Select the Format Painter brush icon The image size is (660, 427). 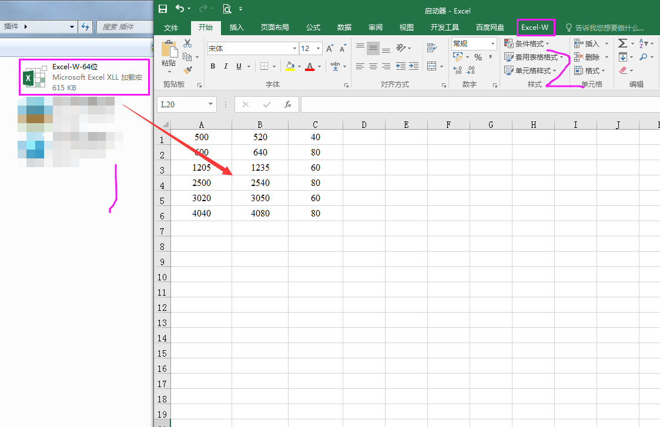[x=187, y=70]
